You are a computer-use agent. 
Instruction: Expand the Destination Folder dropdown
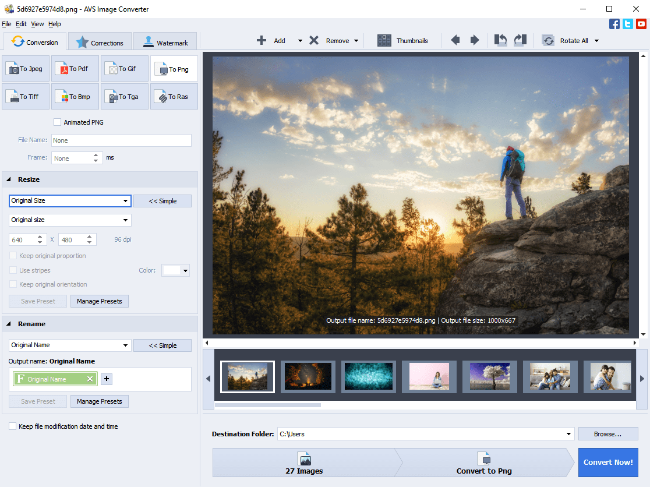[x=568, y=434]
